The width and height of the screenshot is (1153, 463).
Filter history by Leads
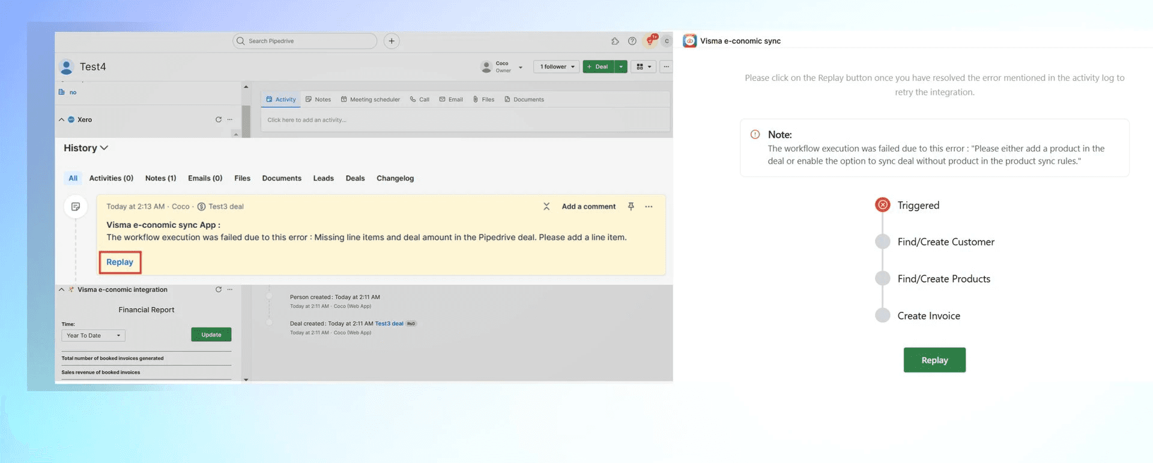coord(323,178)
